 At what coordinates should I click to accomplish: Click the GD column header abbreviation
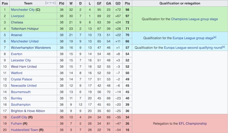pos(118,3)
